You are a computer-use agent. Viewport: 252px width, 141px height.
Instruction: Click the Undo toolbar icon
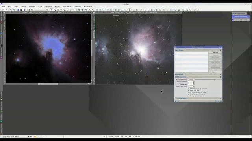[3, 10]
